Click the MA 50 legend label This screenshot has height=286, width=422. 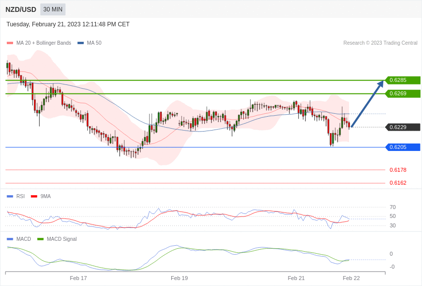coord(94,43)
